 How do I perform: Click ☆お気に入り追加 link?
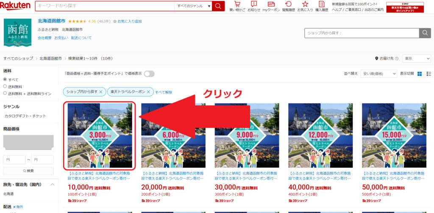(128, 21)
